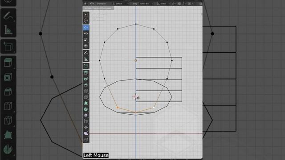Select the Shear tool
The image size is (285, 160).
(x=86, y=134)
